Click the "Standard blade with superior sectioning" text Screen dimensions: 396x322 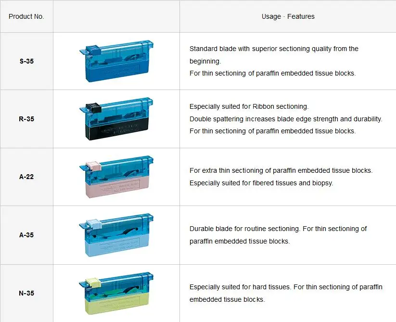coord(274,49)
